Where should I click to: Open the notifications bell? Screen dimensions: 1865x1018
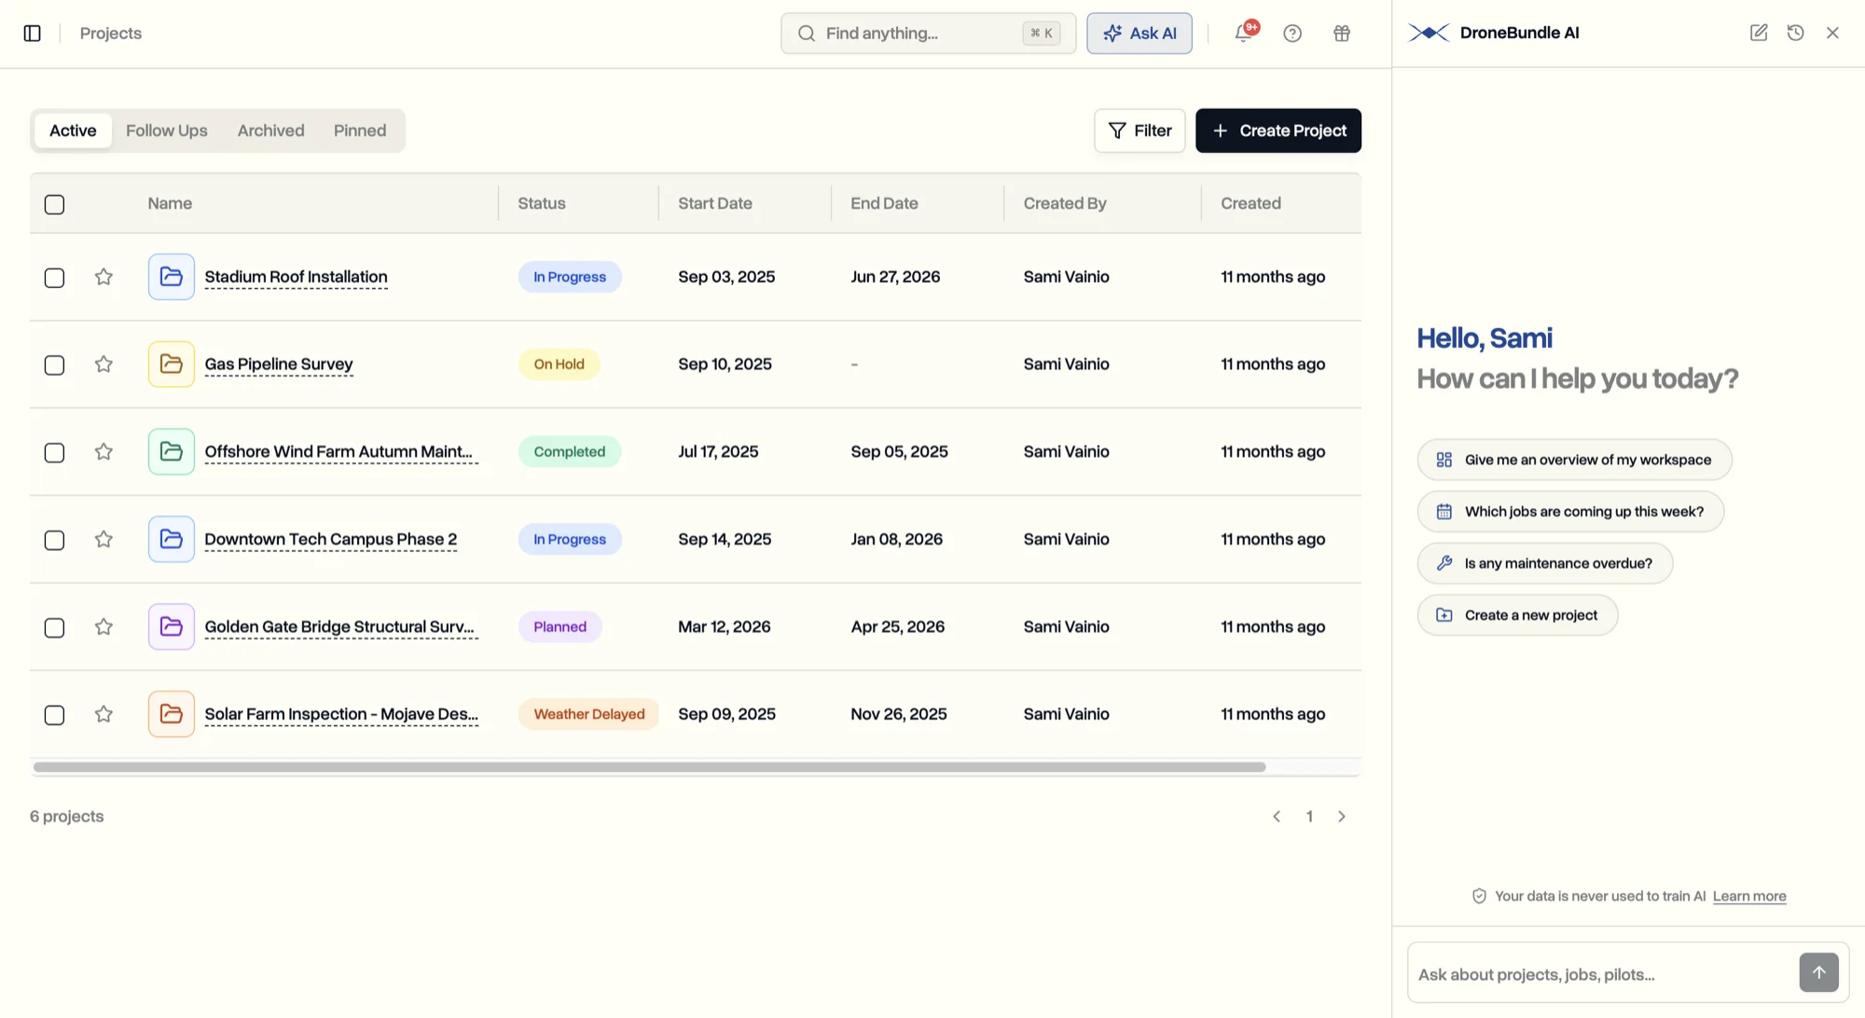point(1244,34)
